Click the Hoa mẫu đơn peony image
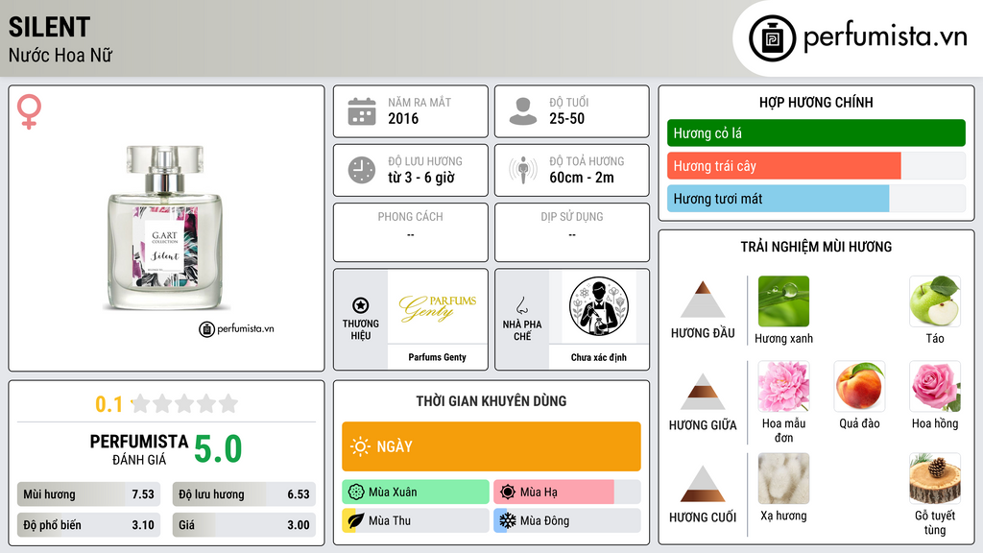Viewport: 983px width, 553px height. [x=783, y=386]
